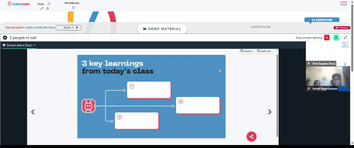
Task: Click Priti Sapate (You) video tile
Action: pos(328,54)
